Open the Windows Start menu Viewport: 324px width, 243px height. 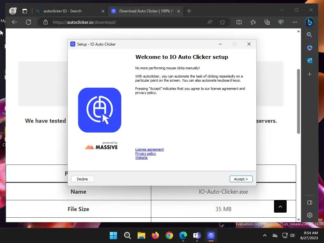coord(113,235)
